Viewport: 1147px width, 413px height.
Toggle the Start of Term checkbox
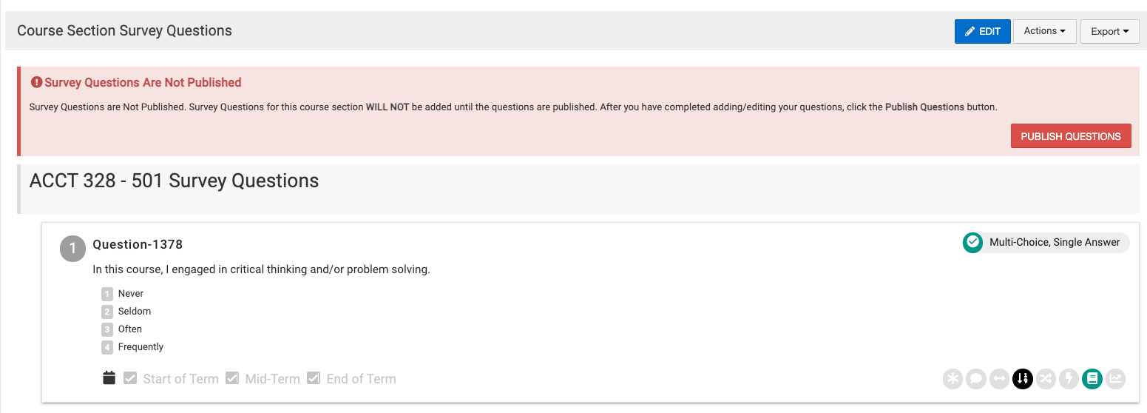[x=130, y=378]
